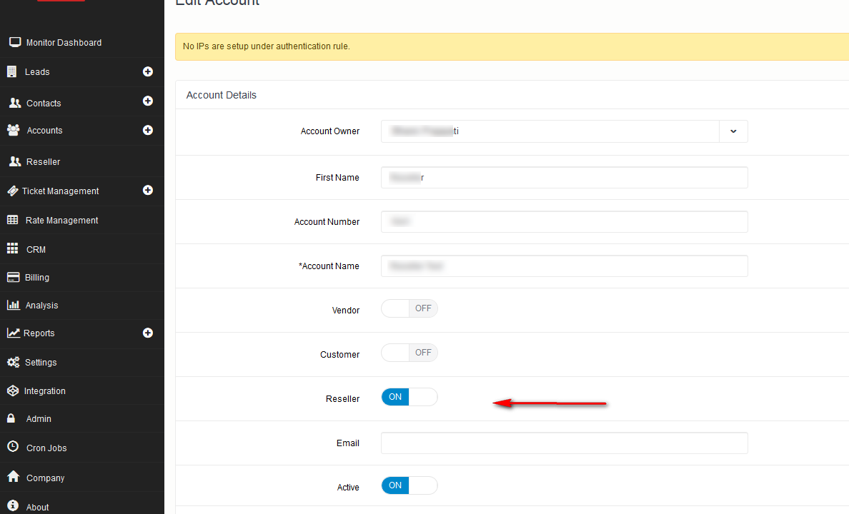This screenshot has height=514, width=849.
Task: Click the Analysis bar chart icon
Action: [x=13, y=305]
